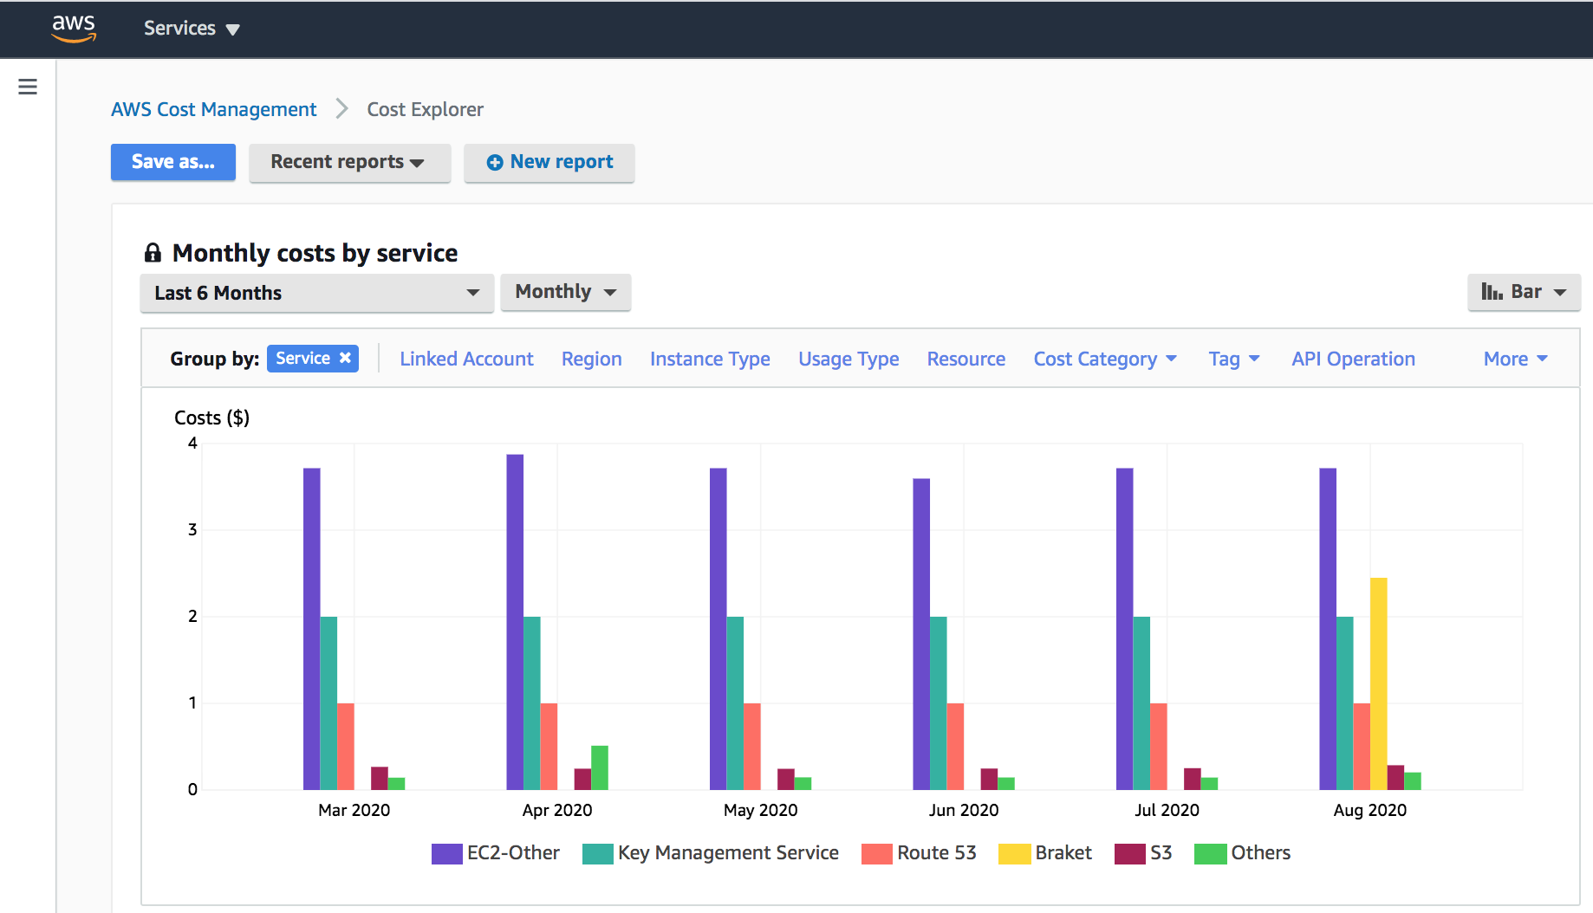Toggle Braket legend swatch
The width and height of the screenshot is (1593, 913).
coord(1014,853)
